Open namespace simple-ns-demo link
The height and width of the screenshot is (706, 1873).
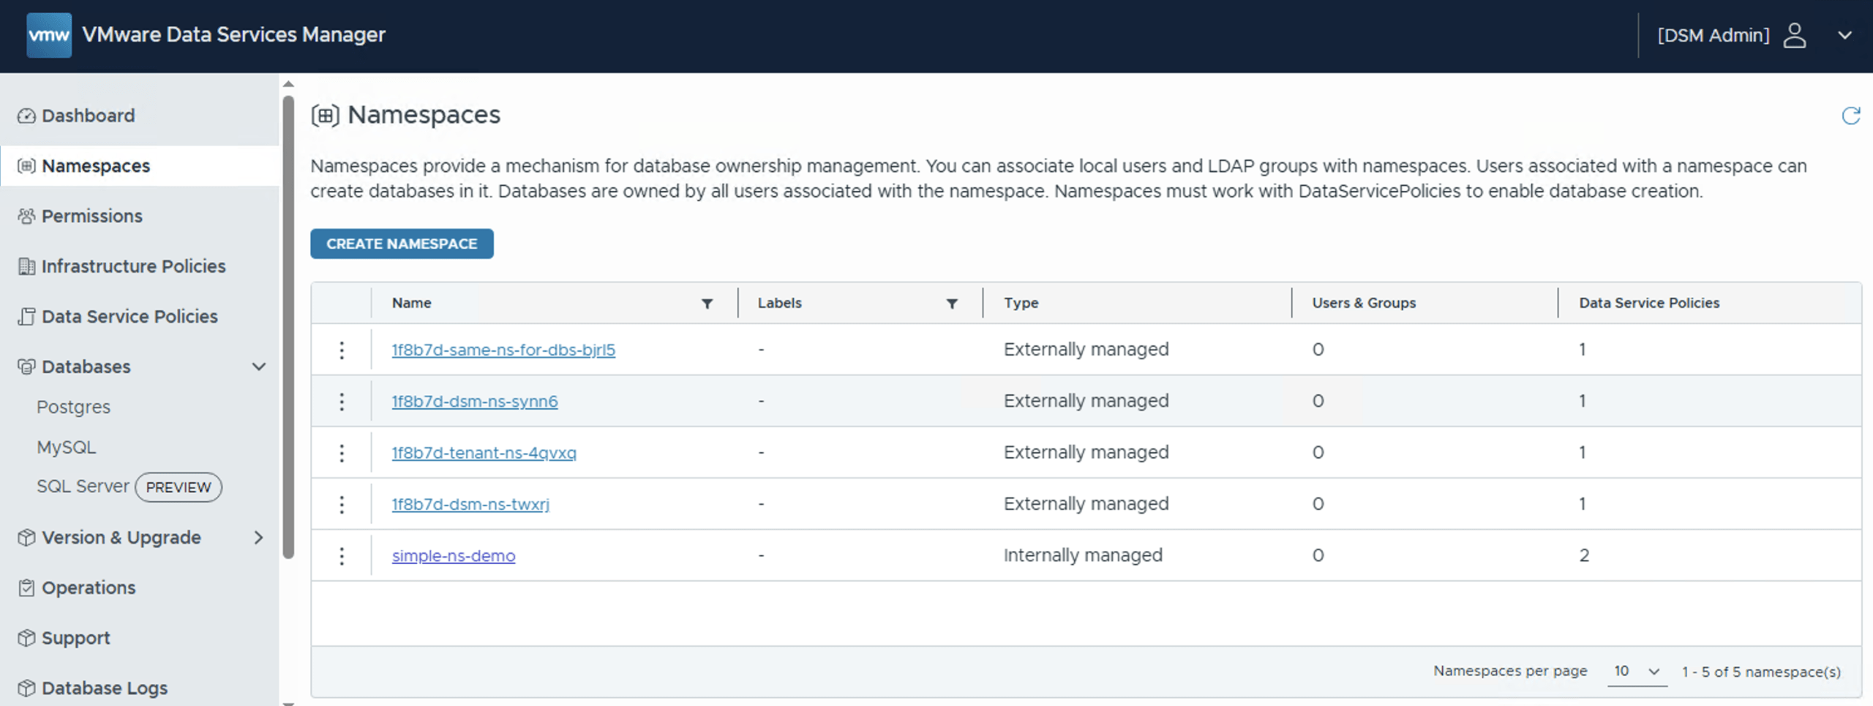tap(454, 556)
